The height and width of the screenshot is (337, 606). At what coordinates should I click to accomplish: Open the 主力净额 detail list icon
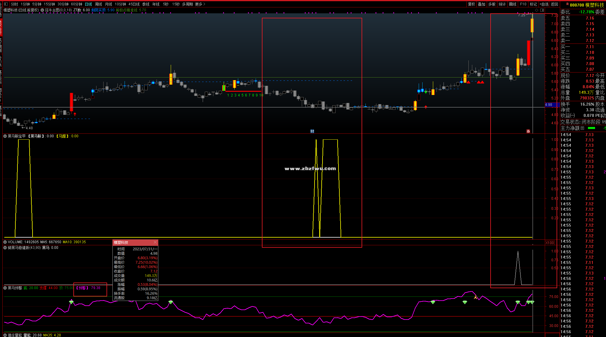pos(582,128)
